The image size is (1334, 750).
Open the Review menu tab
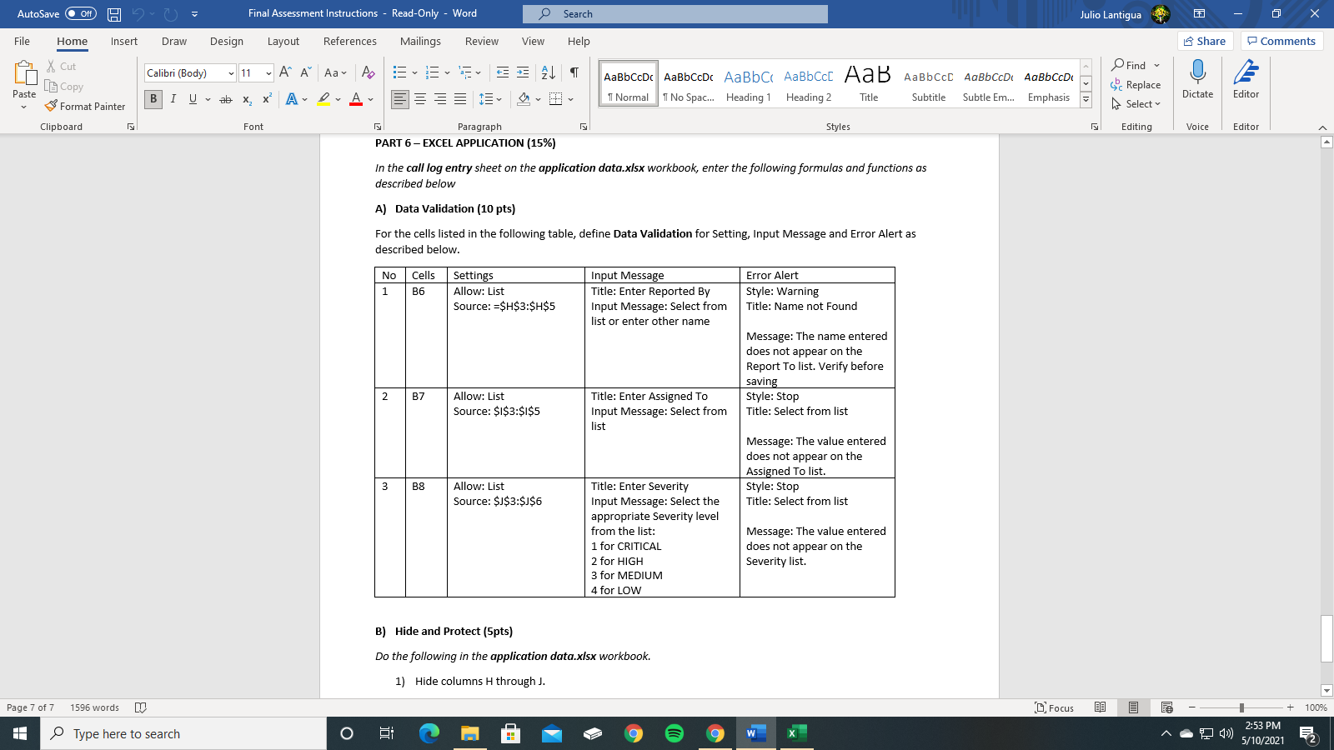click(x=481, y=41)
